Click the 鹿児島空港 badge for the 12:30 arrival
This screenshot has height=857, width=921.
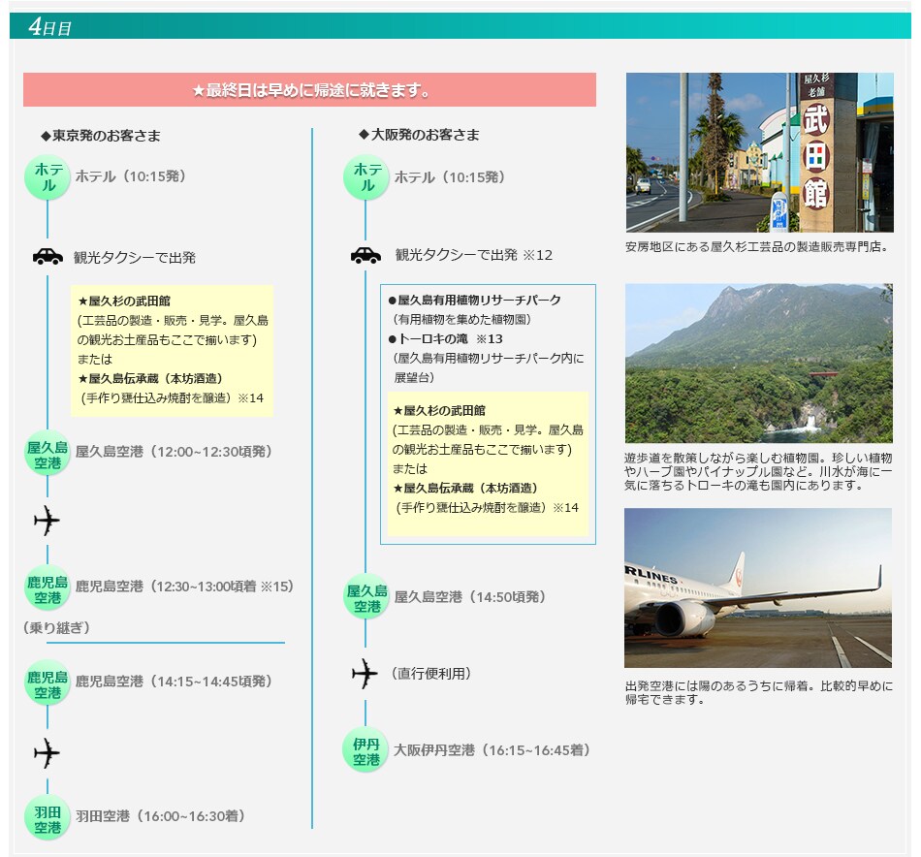point(48,587)
